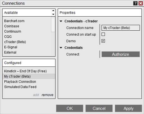Edit the Connection name field
The width and height of the screenshot is (144, 114).
[121, 28]
